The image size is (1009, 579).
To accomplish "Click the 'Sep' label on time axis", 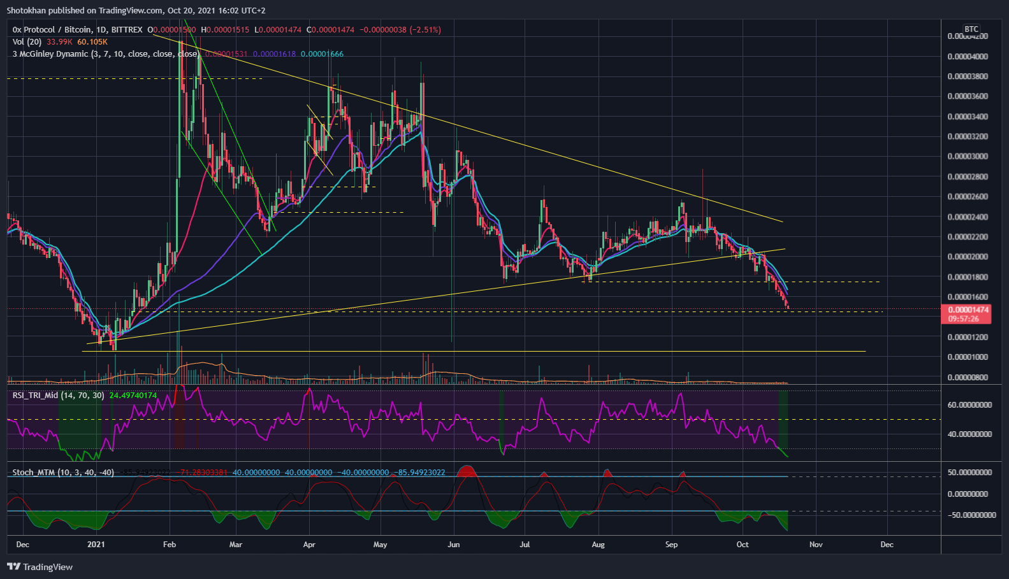I will [671, 545].
